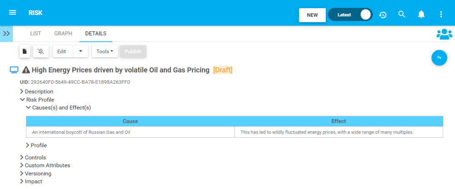
Task: Click the search magnifier icon
Action: [x=402, y=15]
